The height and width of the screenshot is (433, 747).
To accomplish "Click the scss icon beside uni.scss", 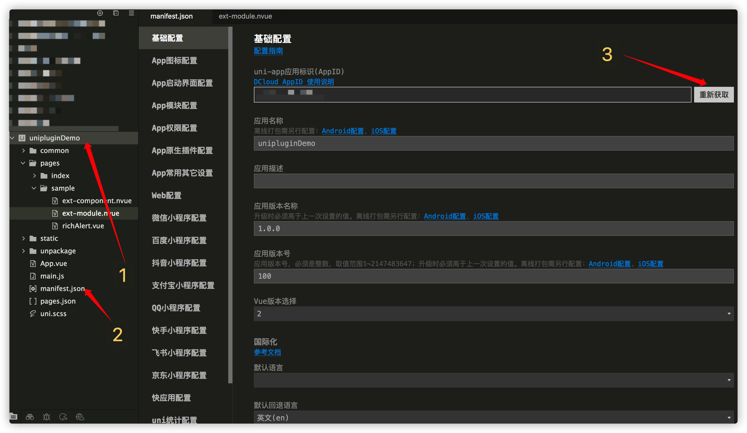I will tap(33, 314).
